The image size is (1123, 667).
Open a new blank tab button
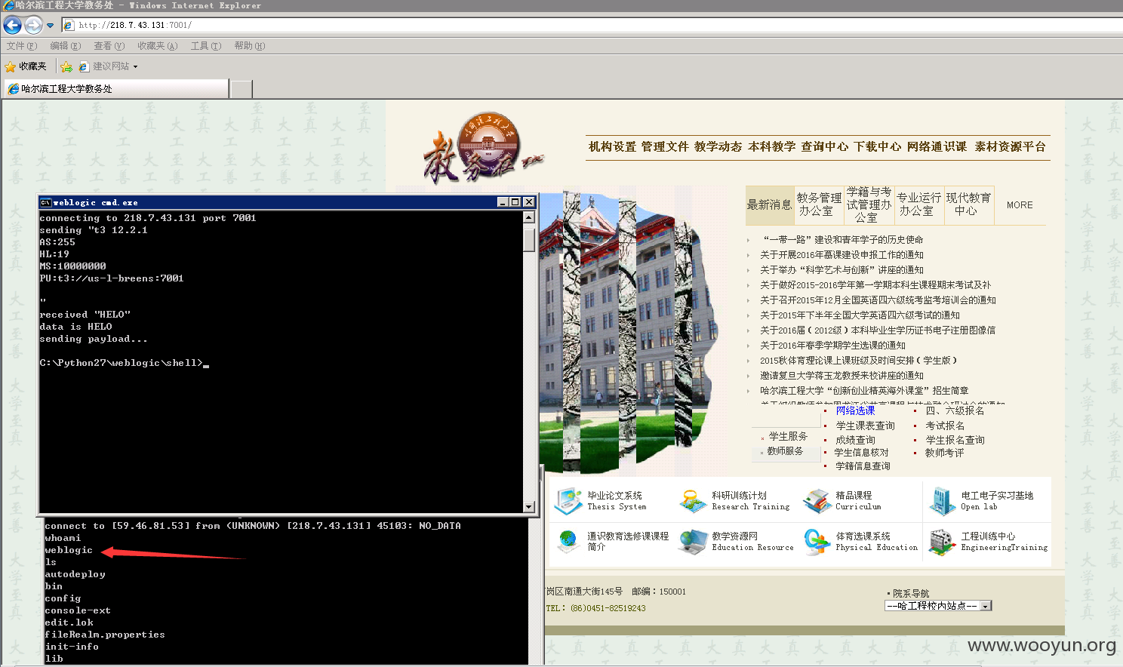click(241, 89)
